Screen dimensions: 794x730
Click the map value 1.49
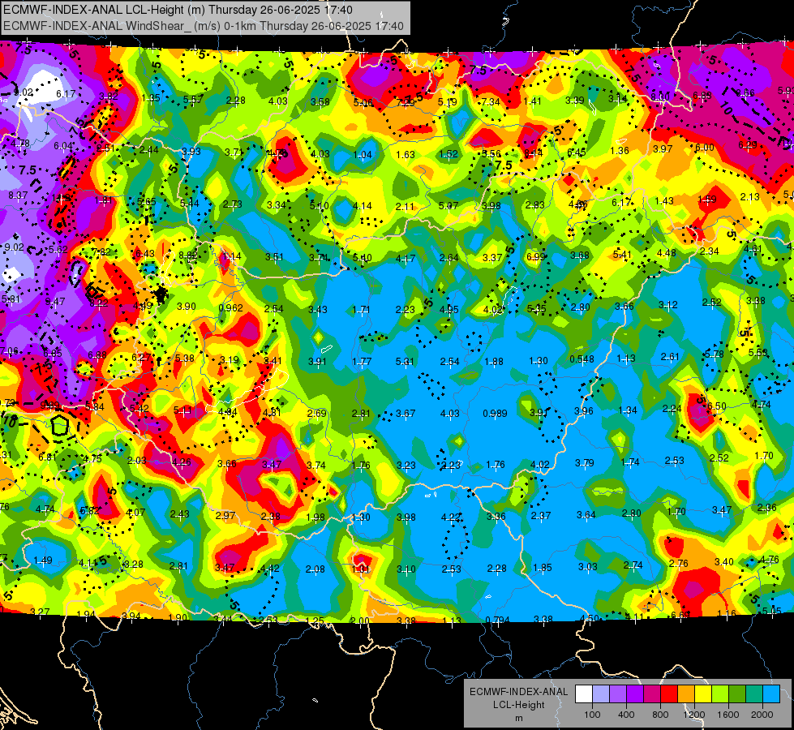(x=42, y=560)
